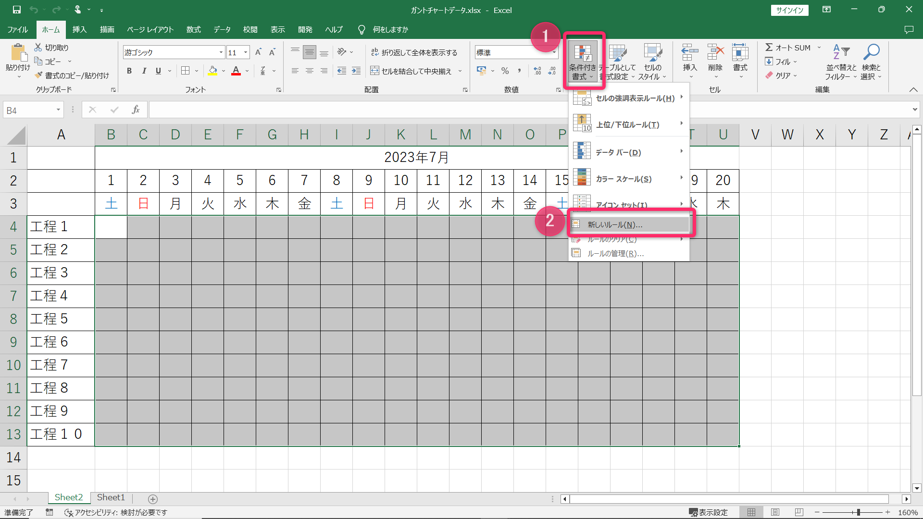Click the column V header
923x519 pixels.
[x=755, y=135]
